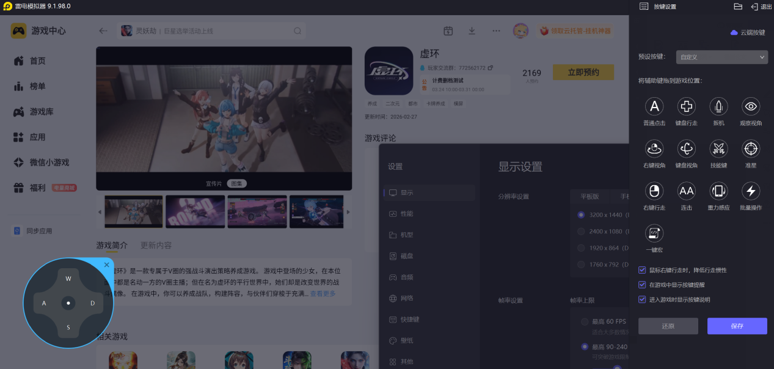The height and width of the screenshot is (369, 774).
Task: Close the WASD walk key overlay
Action: click(x=107, y=265)
